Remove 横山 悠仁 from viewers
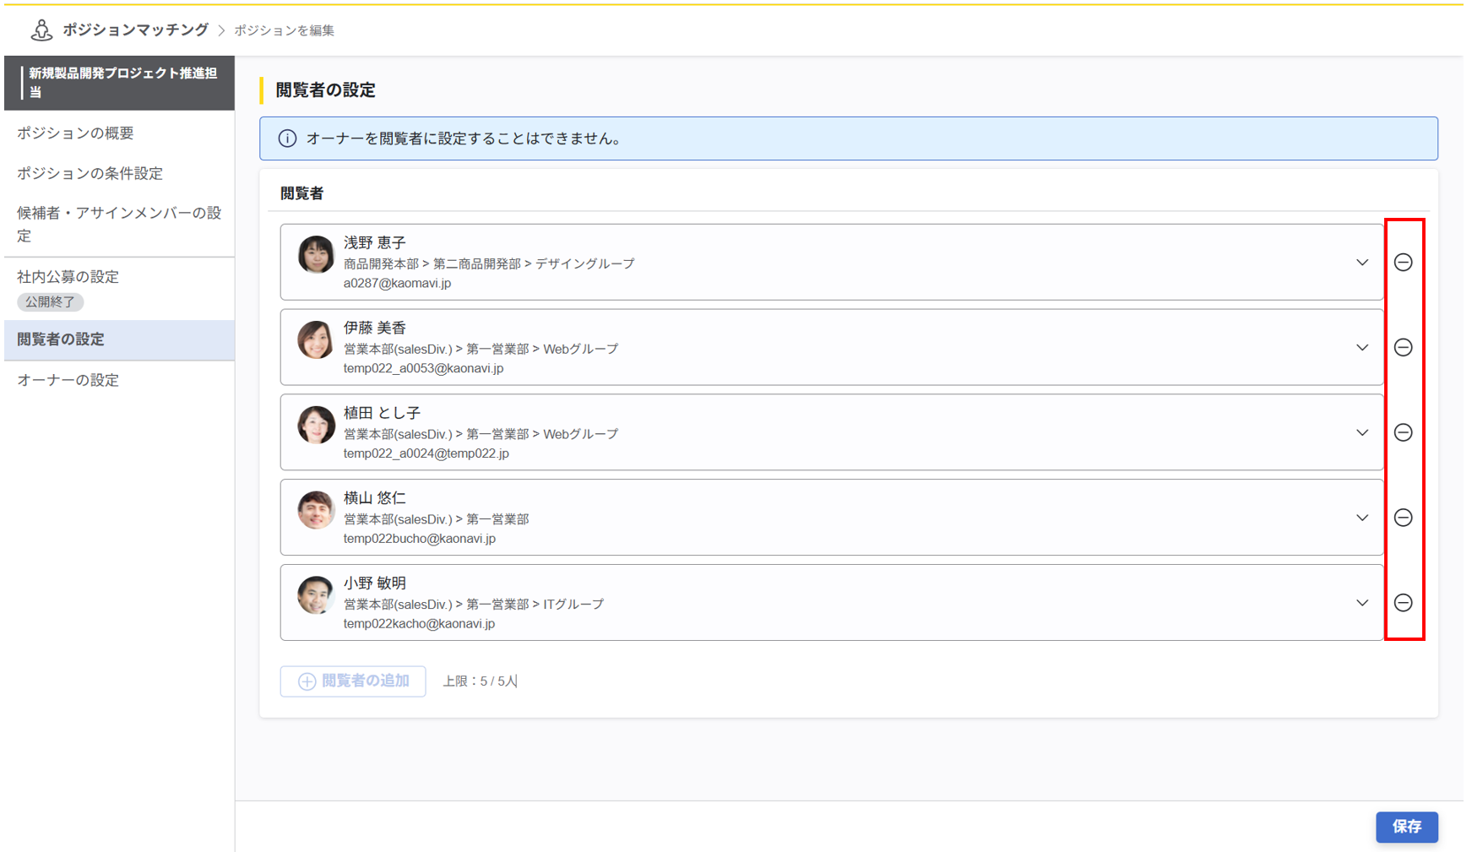Screen dimensions: 1466x852 point(1403,518)
